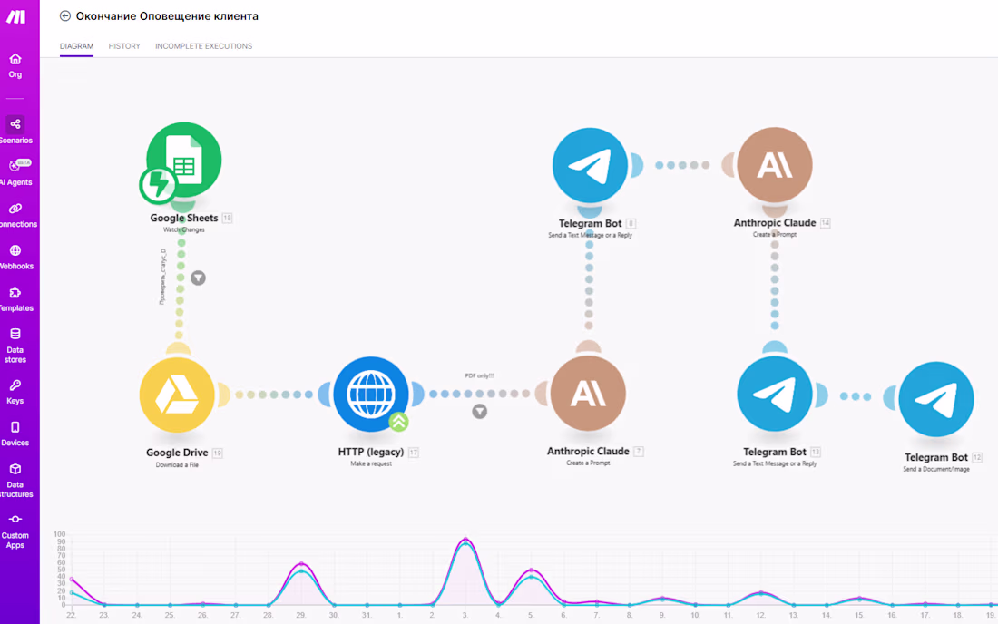This screenshot has width=998, height=624.
Task: Open the Data stores section
Action: [x=15, y=346]
